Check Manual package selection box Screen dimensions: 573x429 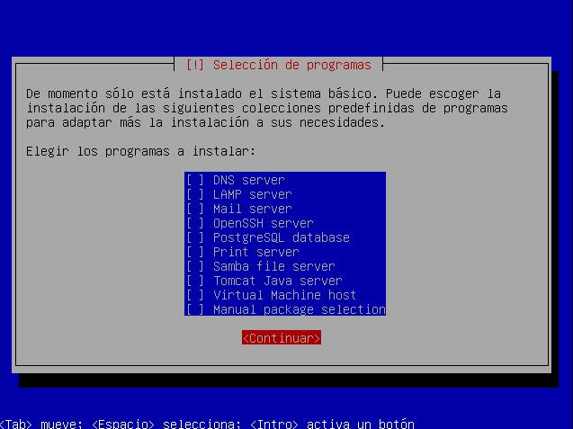pos(195,310)
